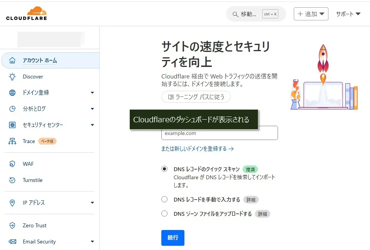The height and width of the screenshot is (250, 370).
Task: Expand the IP アドレス section arrow
Action: [x=92, y=203]
